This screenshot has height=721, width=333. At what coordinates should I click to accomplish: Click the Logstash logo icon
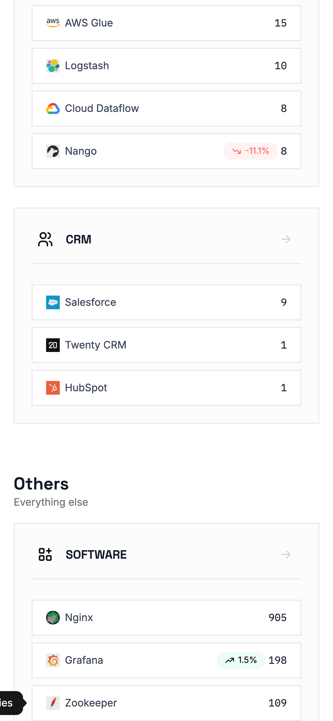pos(53,66)
